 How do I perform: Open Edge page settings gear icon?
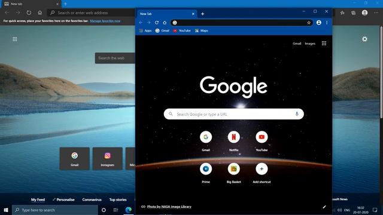(364, 39)
